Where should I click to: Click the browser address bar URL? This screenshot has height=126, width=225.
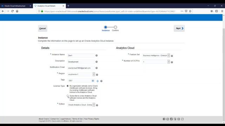tap(110, 11)
